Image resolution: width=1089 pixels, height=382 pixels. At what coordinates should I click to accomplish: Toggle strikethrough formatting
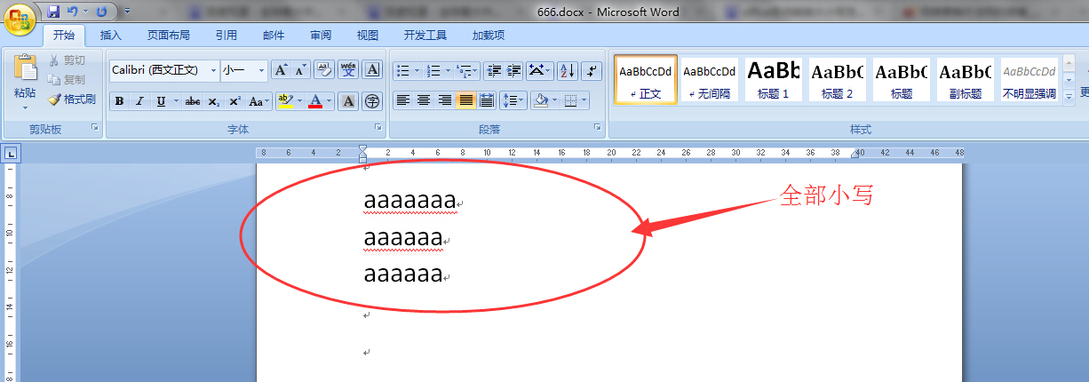coord(193,101)
